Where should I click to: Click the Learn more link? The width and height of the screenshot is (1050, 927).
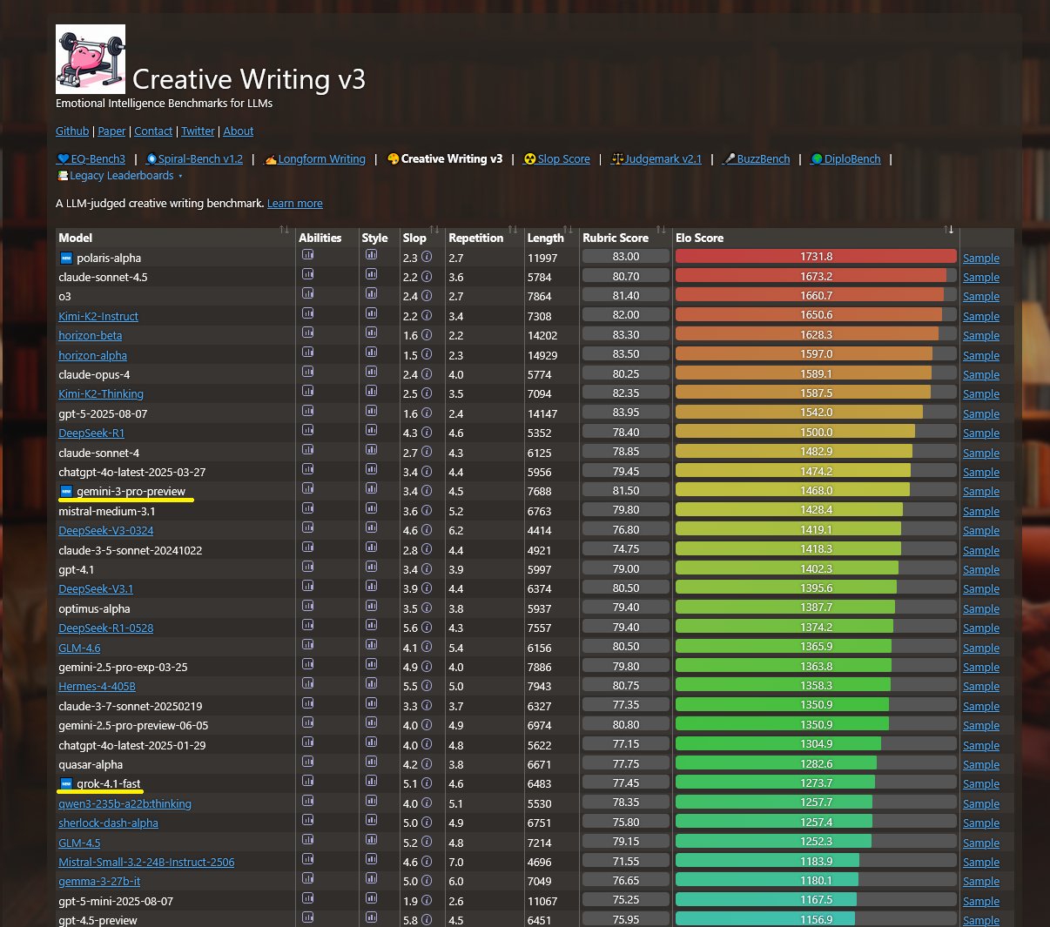pyautogui.click(x=294, y=204)
